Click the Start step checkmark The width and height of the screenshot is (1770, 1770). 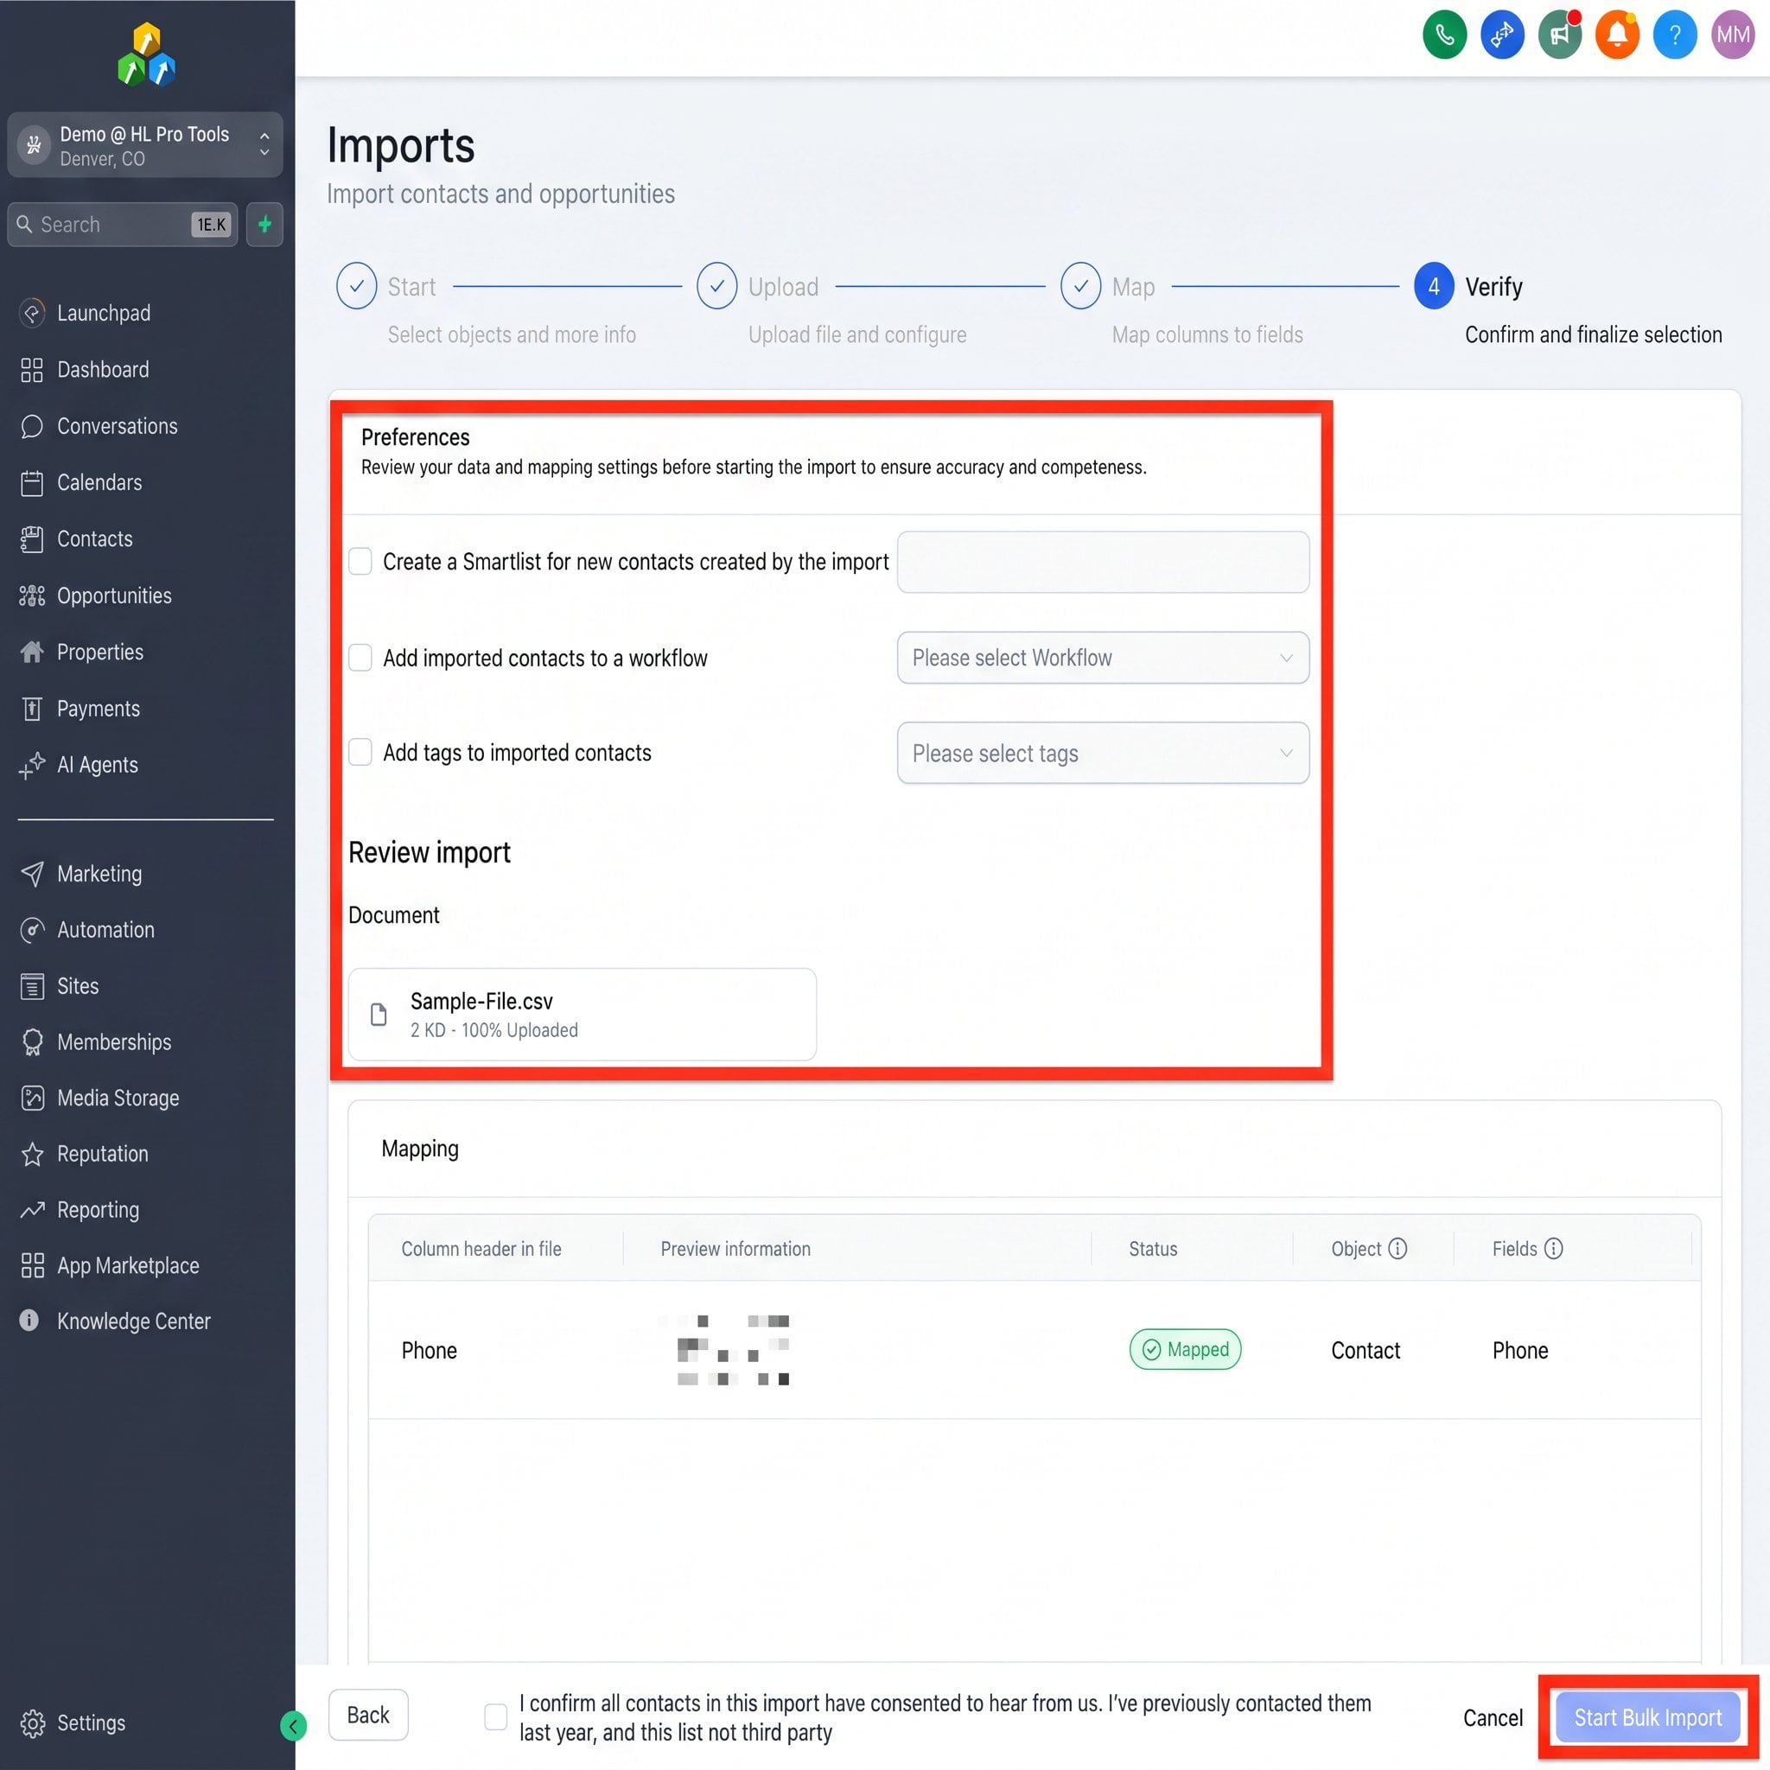[x=356, y=287]
